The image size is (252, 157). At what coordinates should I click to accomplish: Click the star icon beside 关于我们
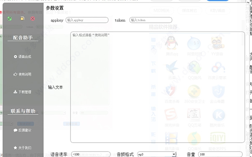pyautogui.click(x=15, y=148)
